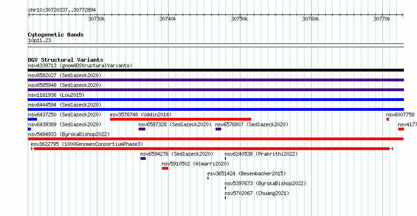The image size is (417, 216).
Task: Click the red bar under esv3578748
Action: tap(180, 119)
